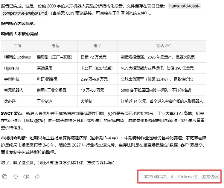
Task: Click the 一句话评价 column header
Action: click(162, 46)
